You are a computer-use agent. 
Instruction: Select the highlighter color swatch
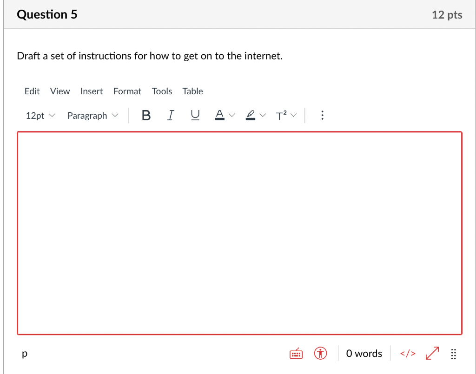(x=251, y=115)
